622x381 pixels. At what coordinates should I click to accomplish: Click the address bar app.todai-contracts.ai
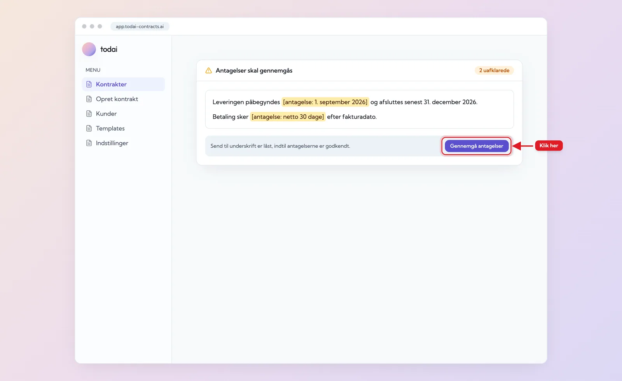coord(140,26)
